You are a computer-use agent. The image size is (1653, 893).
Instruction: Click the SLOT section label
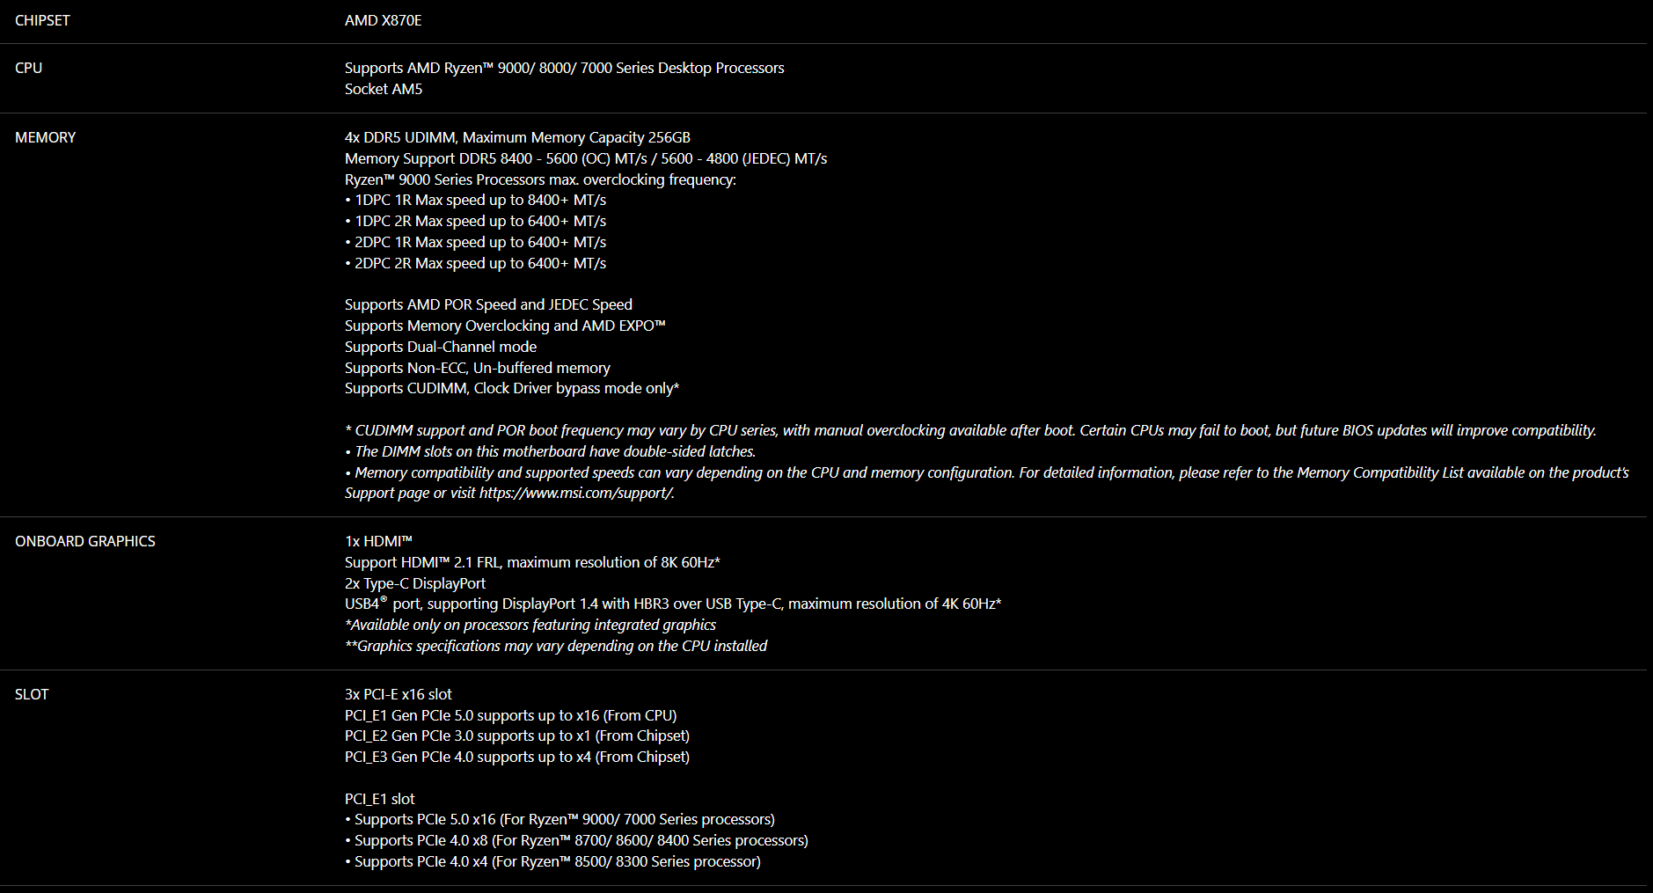point(32,694)
